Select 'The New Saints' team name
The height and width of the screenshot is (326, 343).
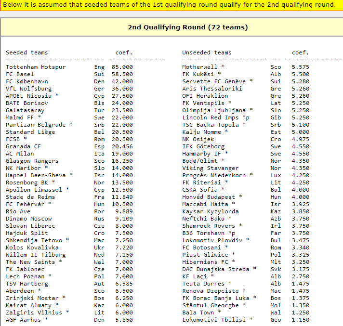click(x=30, y=262)
